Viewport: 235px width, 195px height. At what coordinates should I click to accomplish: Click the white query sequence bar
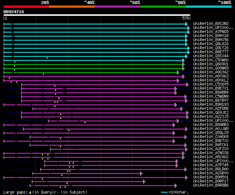[97, 15]
